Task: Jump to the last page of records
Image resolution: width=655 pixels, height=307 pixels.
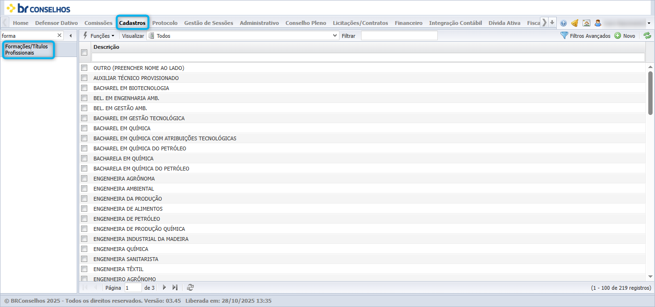Action: [x=175, y=287]
